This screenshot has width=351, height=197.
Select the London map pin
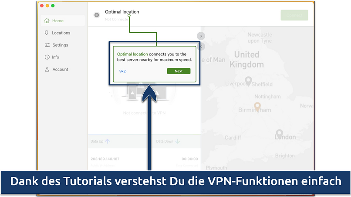coord(279,134)
